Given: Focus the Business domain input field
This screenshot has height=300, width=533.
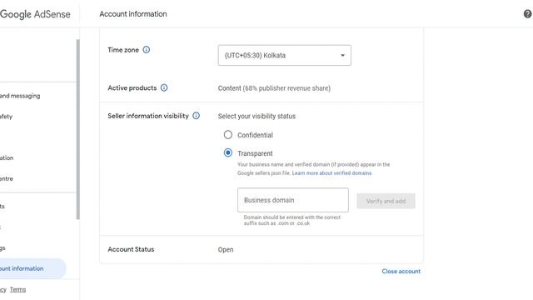Looking at the screenshot, I should [293, 200].
